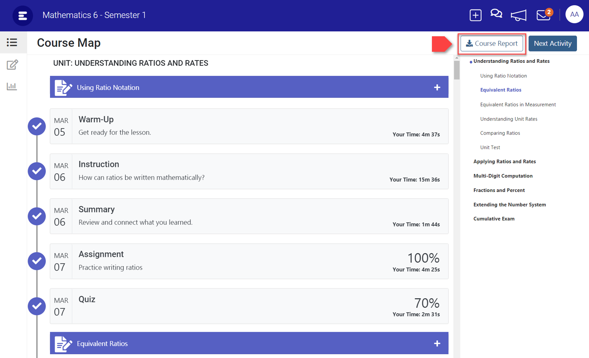Click the Equivalent Ratios lesson icon

pos(63,344)
